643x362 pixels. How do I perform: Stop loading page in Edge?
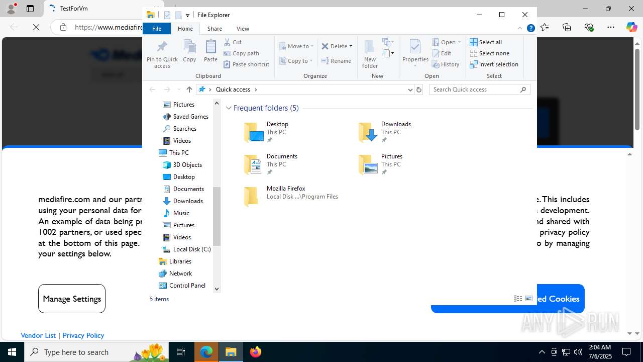[x=36, y=27]
